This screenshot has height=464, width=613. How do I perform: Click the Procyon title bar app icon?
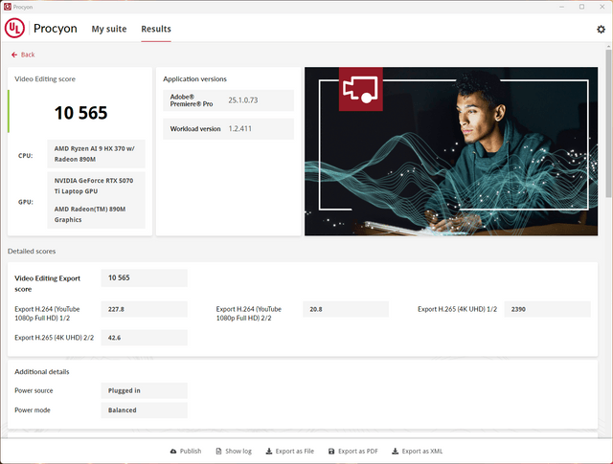pos(7,7)
